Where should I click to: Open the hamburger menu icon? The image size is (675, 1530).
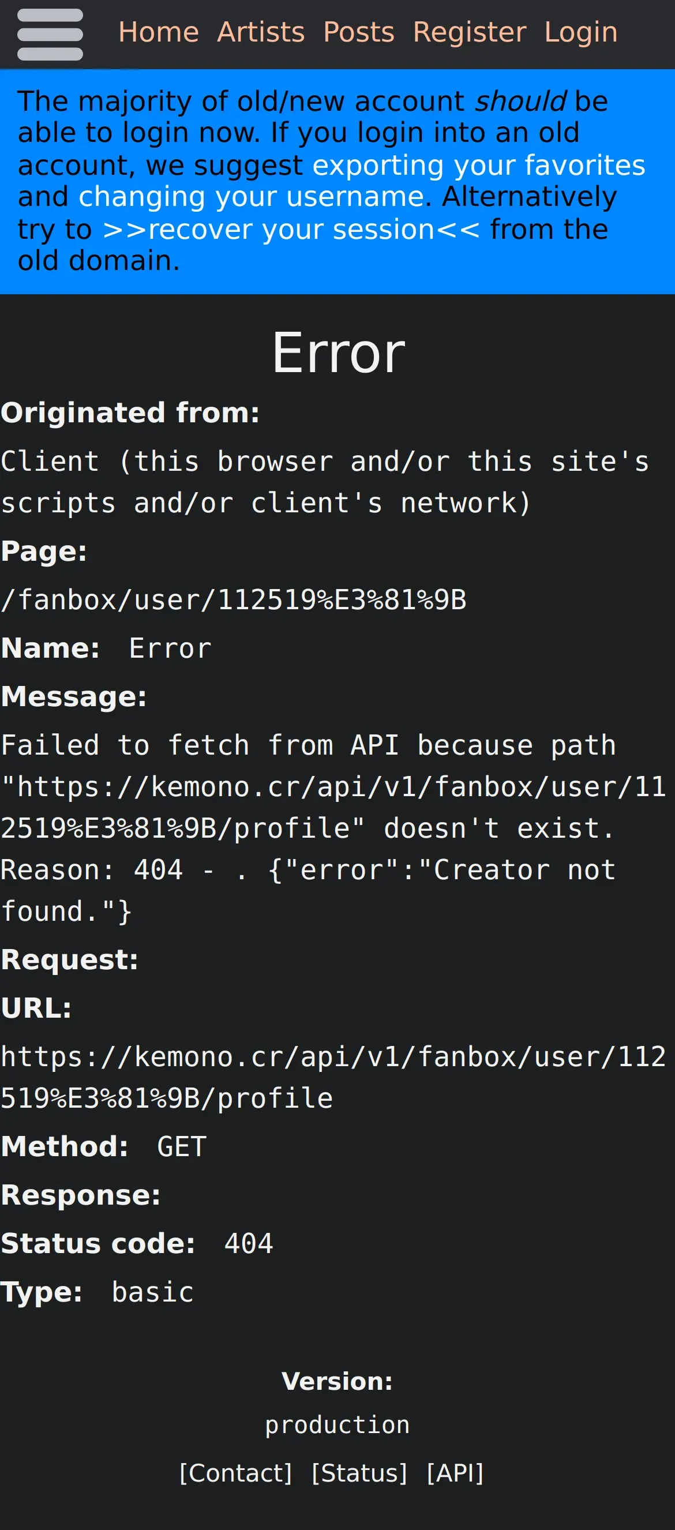coord(50,35)
